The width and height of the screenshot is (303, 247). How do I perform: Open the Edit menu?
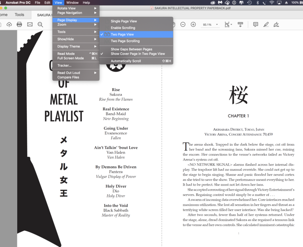point(47,2)
